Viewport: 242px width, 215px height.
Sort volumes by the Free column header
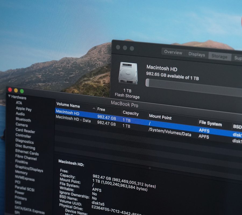tap(101, 109)
